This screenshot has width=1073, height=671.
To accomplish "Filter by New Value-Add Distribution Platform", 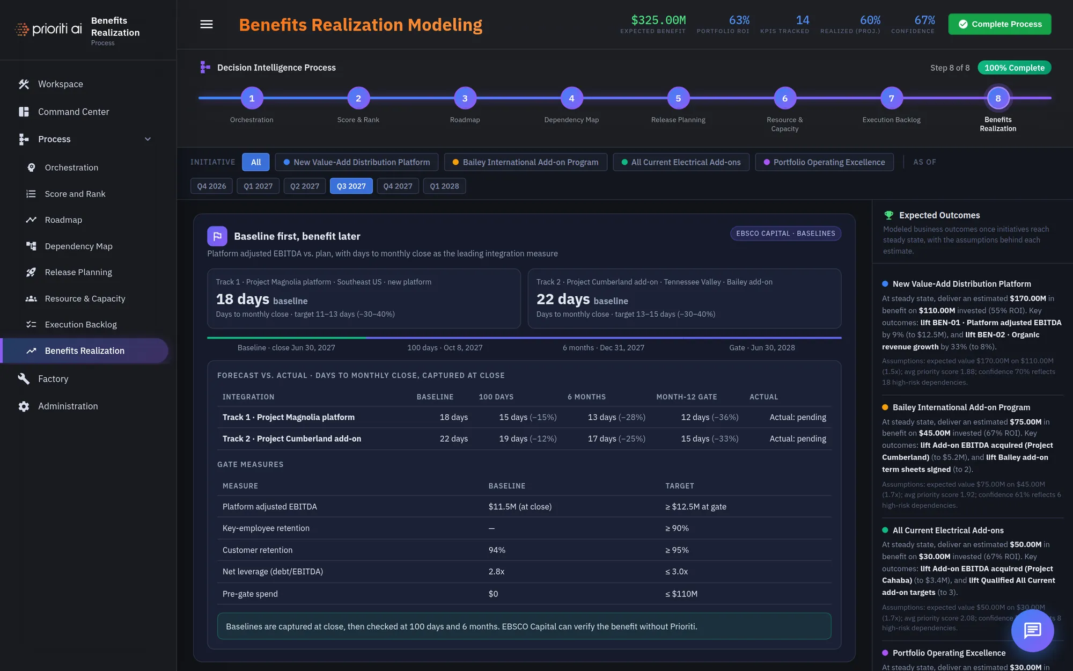I will 357,162.
